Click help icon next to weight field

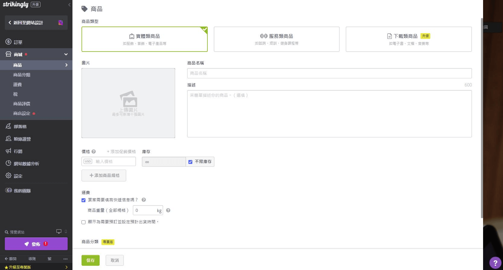point(168,210)
